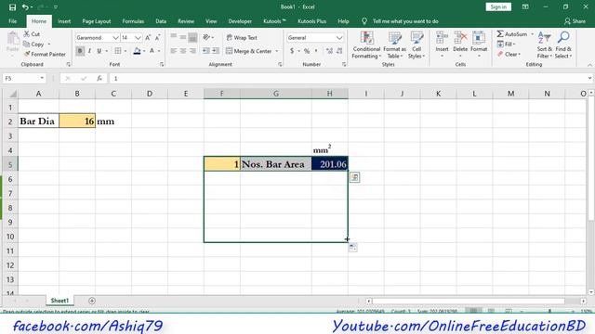Open Conditional Formatting
595x334 pixels.
click(x=366, y=45)
